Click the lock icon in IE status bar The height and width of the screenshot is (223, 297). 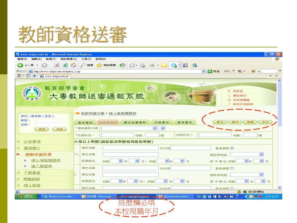(239, 192)
